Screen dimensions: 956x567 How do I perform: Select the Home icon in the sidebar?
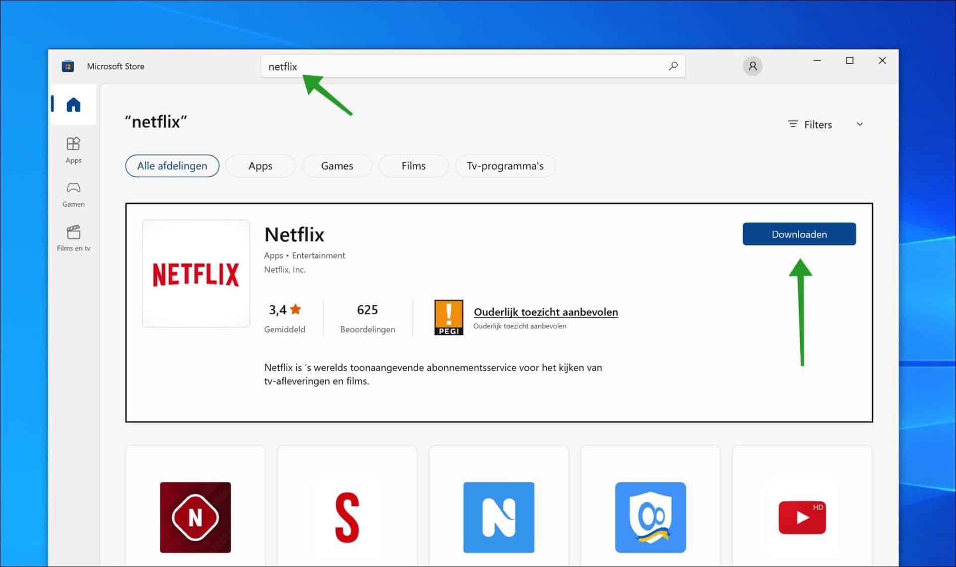coord(73,104)
